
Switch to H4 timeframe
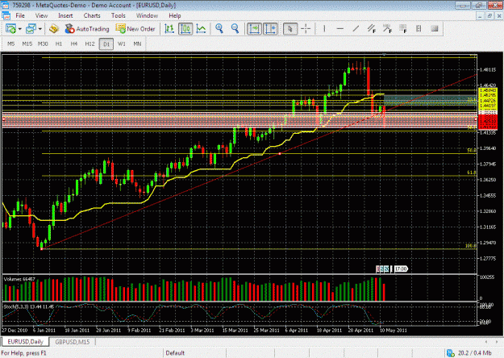74,44
